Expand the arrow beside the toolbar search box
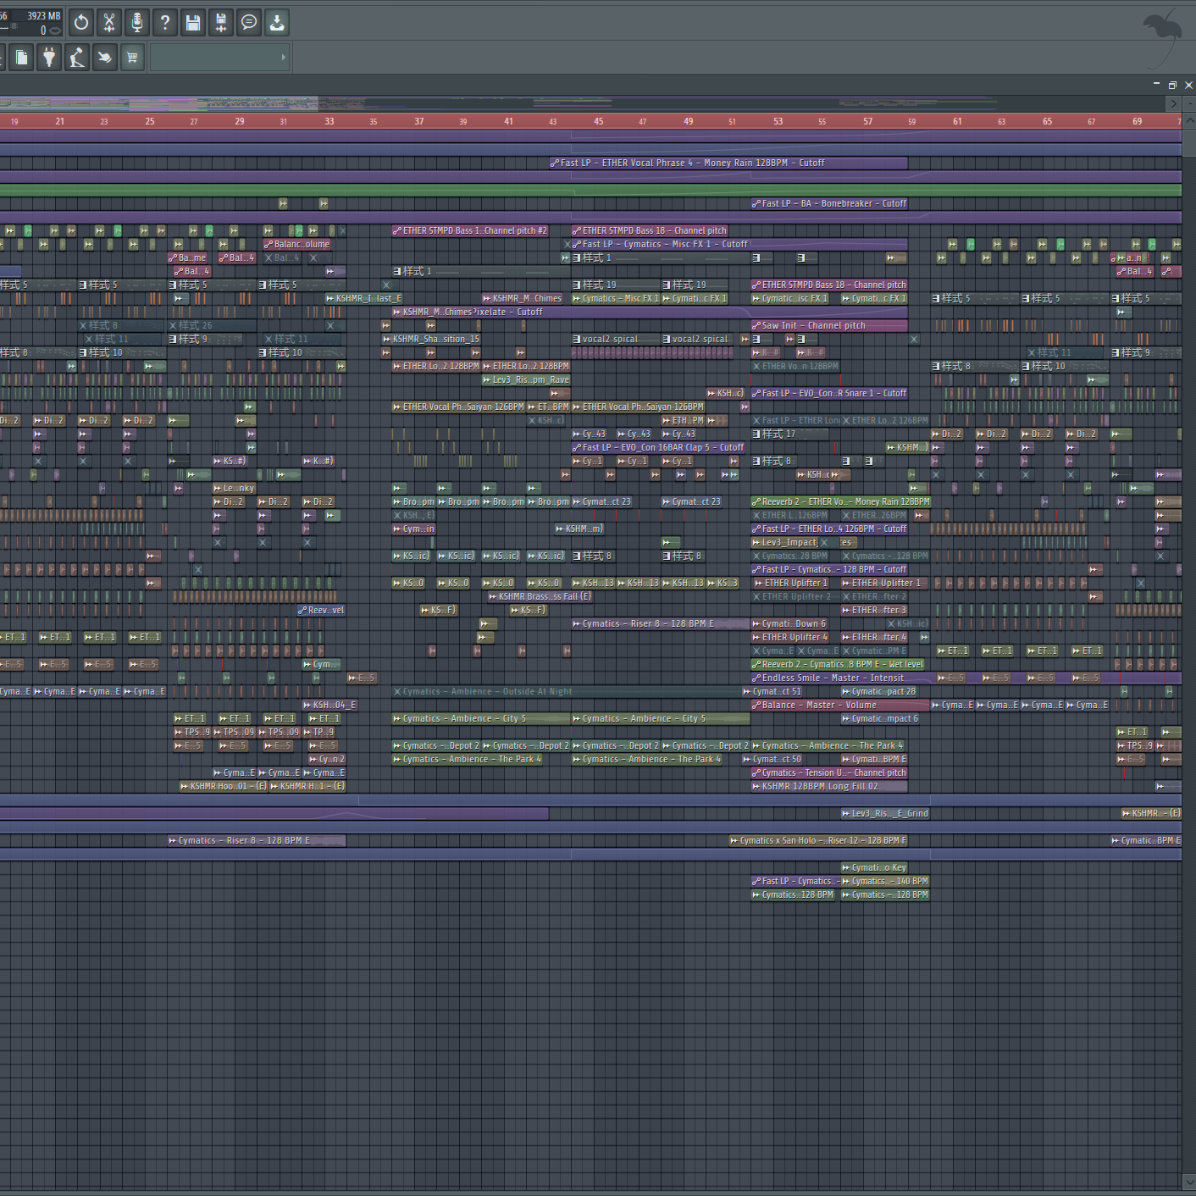The height and width of the screenshot is (1196, 1196). pos(283,57)
